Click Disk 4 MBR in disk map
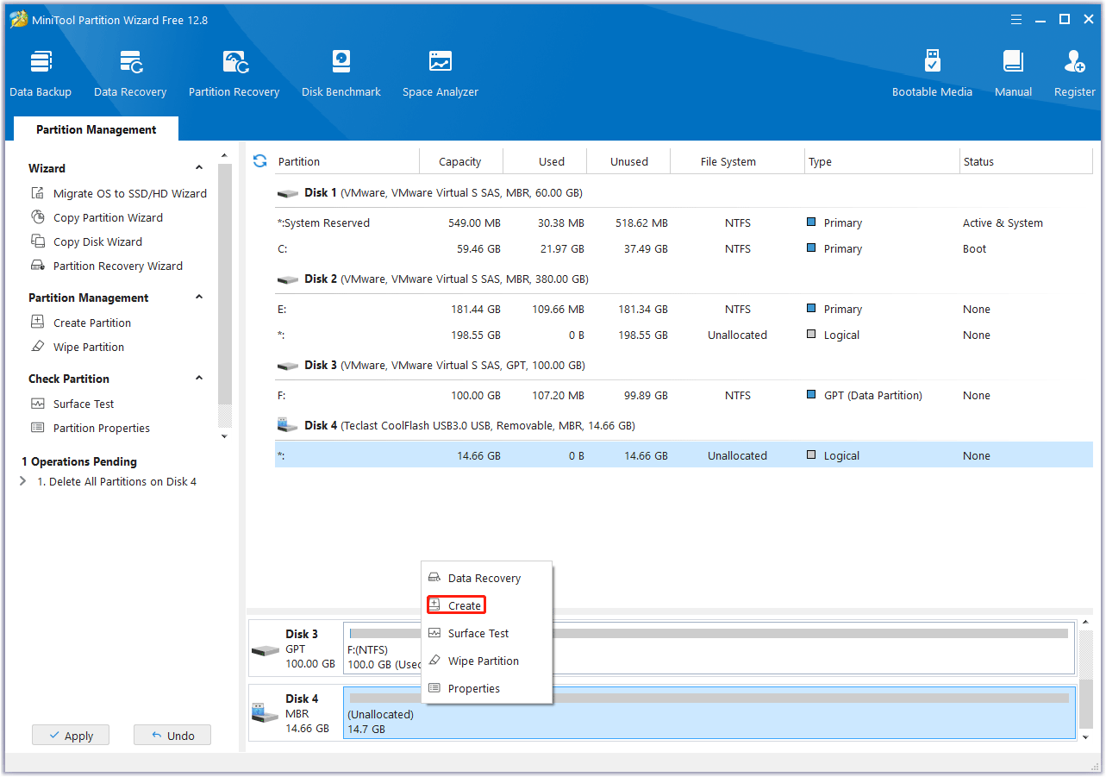Image resolution: width=1106 pixels, height=777 pixels. click(296, 713)
